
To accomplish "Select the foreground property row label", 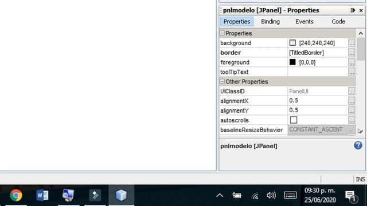I will coord(235,62).
